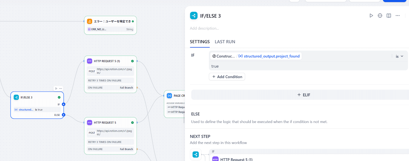This screenshot has width=409, height=161.
Task: Click the Add Condition button
Action: click(x=227, y=77)
